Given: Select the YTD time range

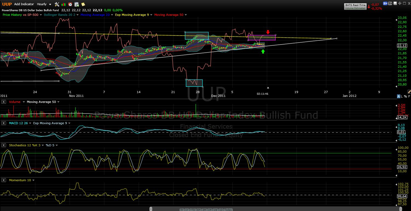Looking at the screenshot, I should (x=192, y=210).
